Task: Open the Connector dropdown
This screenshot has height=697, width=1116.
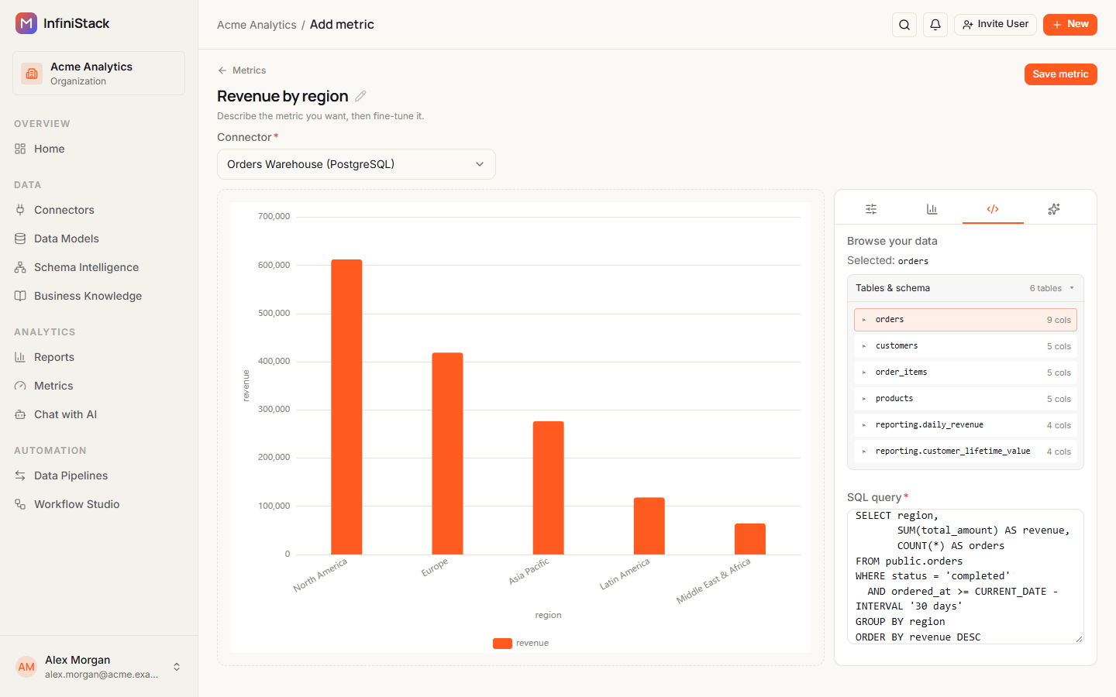Action: click(356, 164)
